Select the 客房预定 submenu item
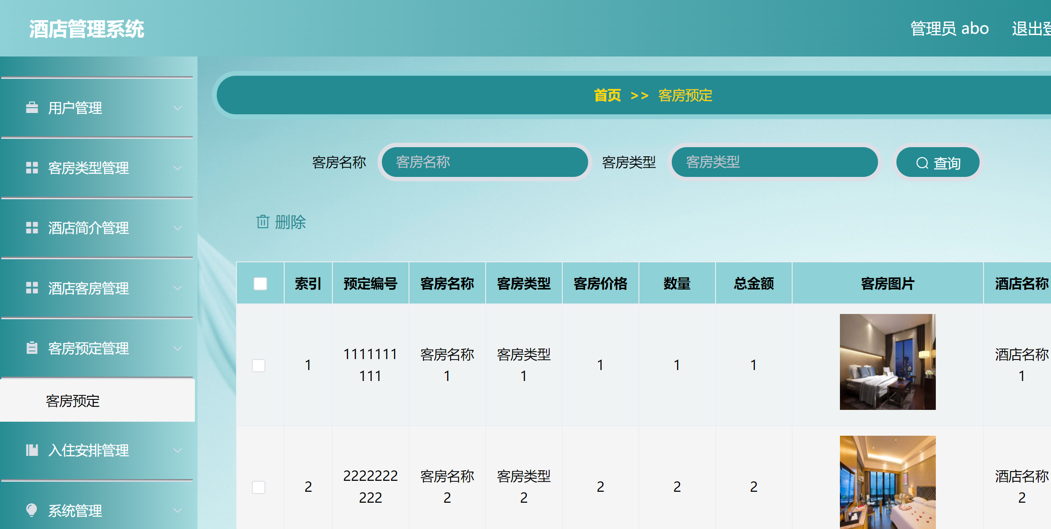 click(73, 401)
